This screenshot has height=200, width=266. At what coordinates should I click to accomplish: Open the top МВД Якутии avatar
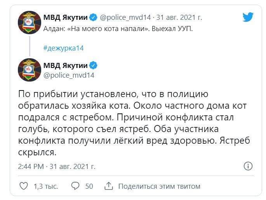(x=30, y=23)
